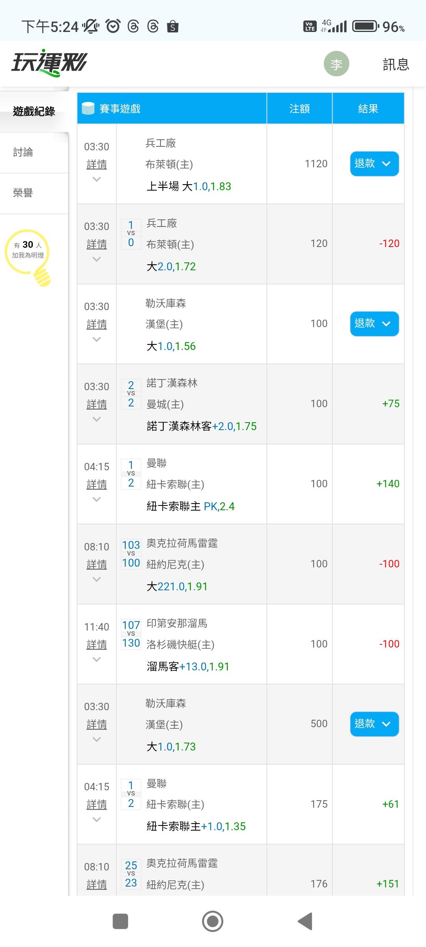This screenshot has height=947, width=426.
Task: Switch to the 榮譽 sidebar tab
Action: 23,193
